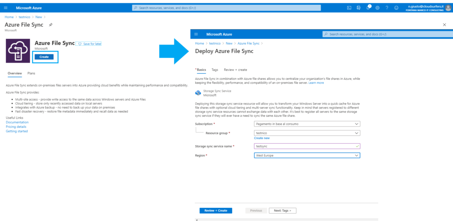Expand the Resource group dropdown

(307, 133)
